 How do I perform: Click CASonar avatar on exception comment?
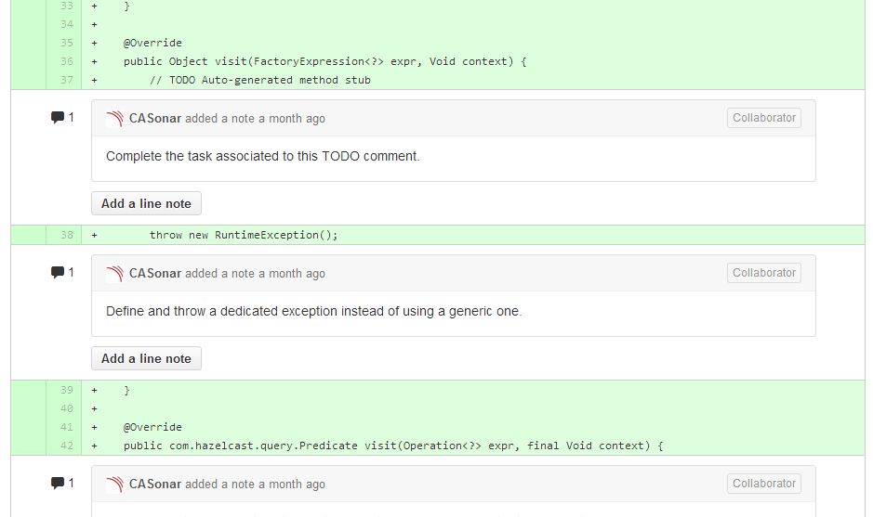pyautogui.click(x=114, y=274)
